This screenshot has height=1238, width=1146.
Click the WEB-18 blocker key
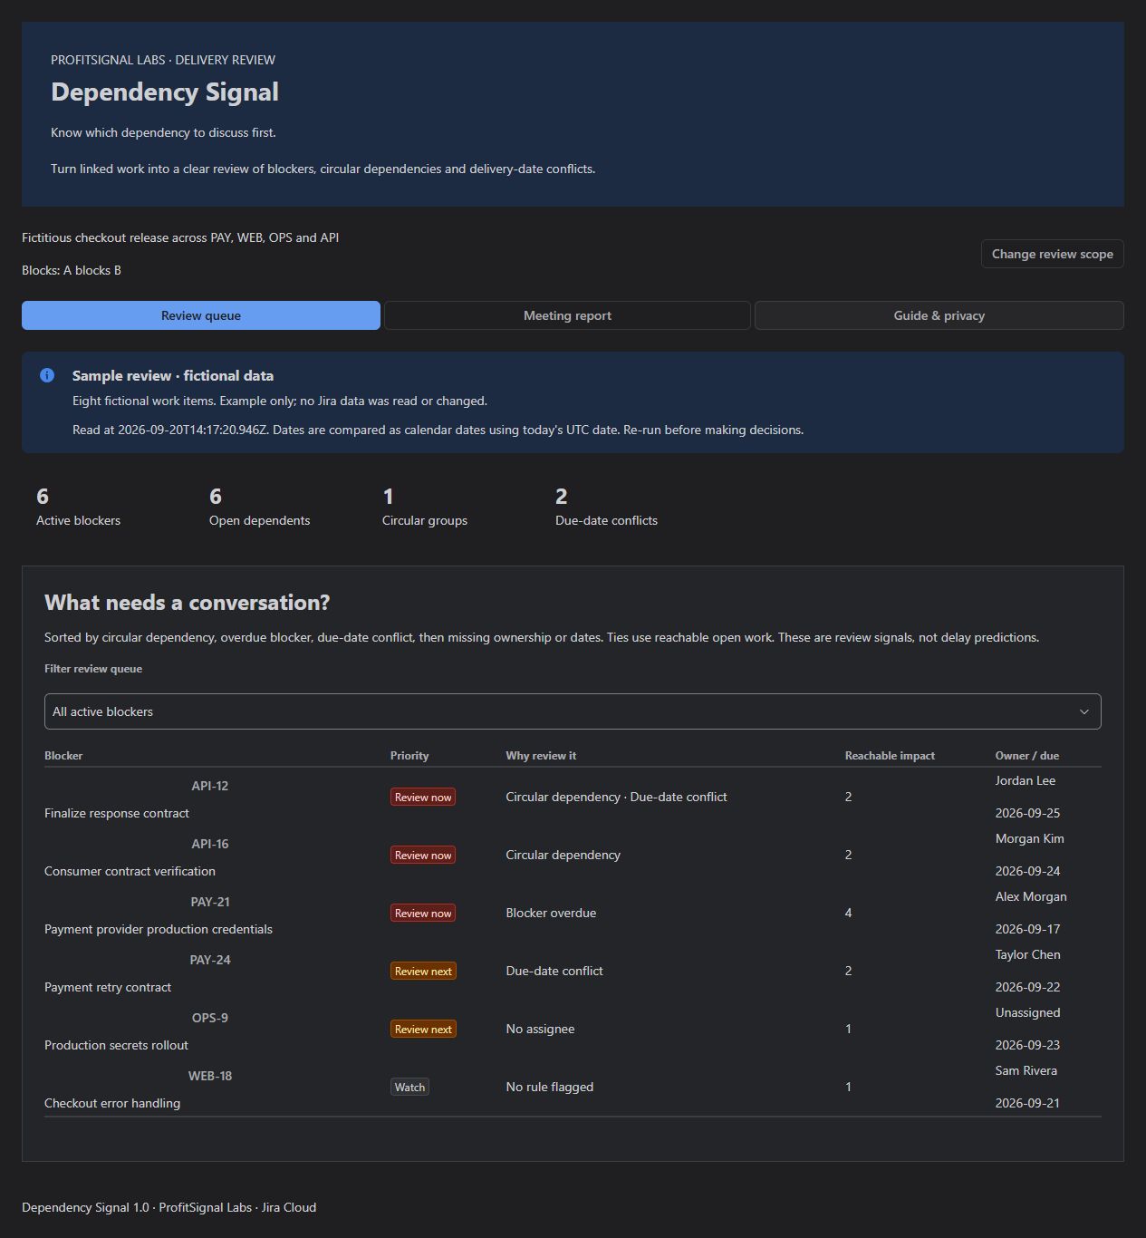click(x=210, y=1076)
